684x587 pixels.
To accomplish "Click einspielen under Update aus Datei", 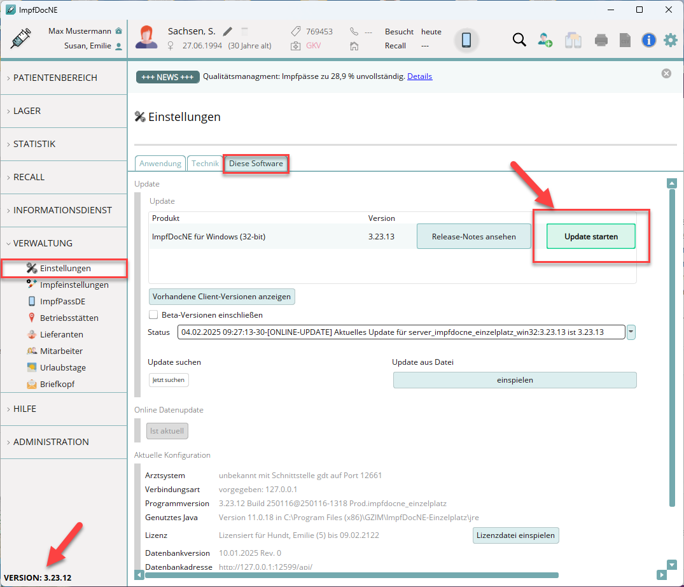I will (515, 380).
